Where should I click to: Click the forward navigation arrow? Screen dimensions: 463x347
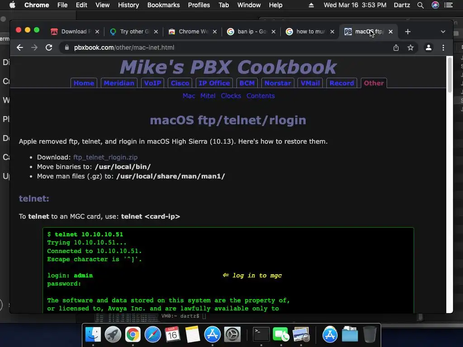tap(34, 47)
